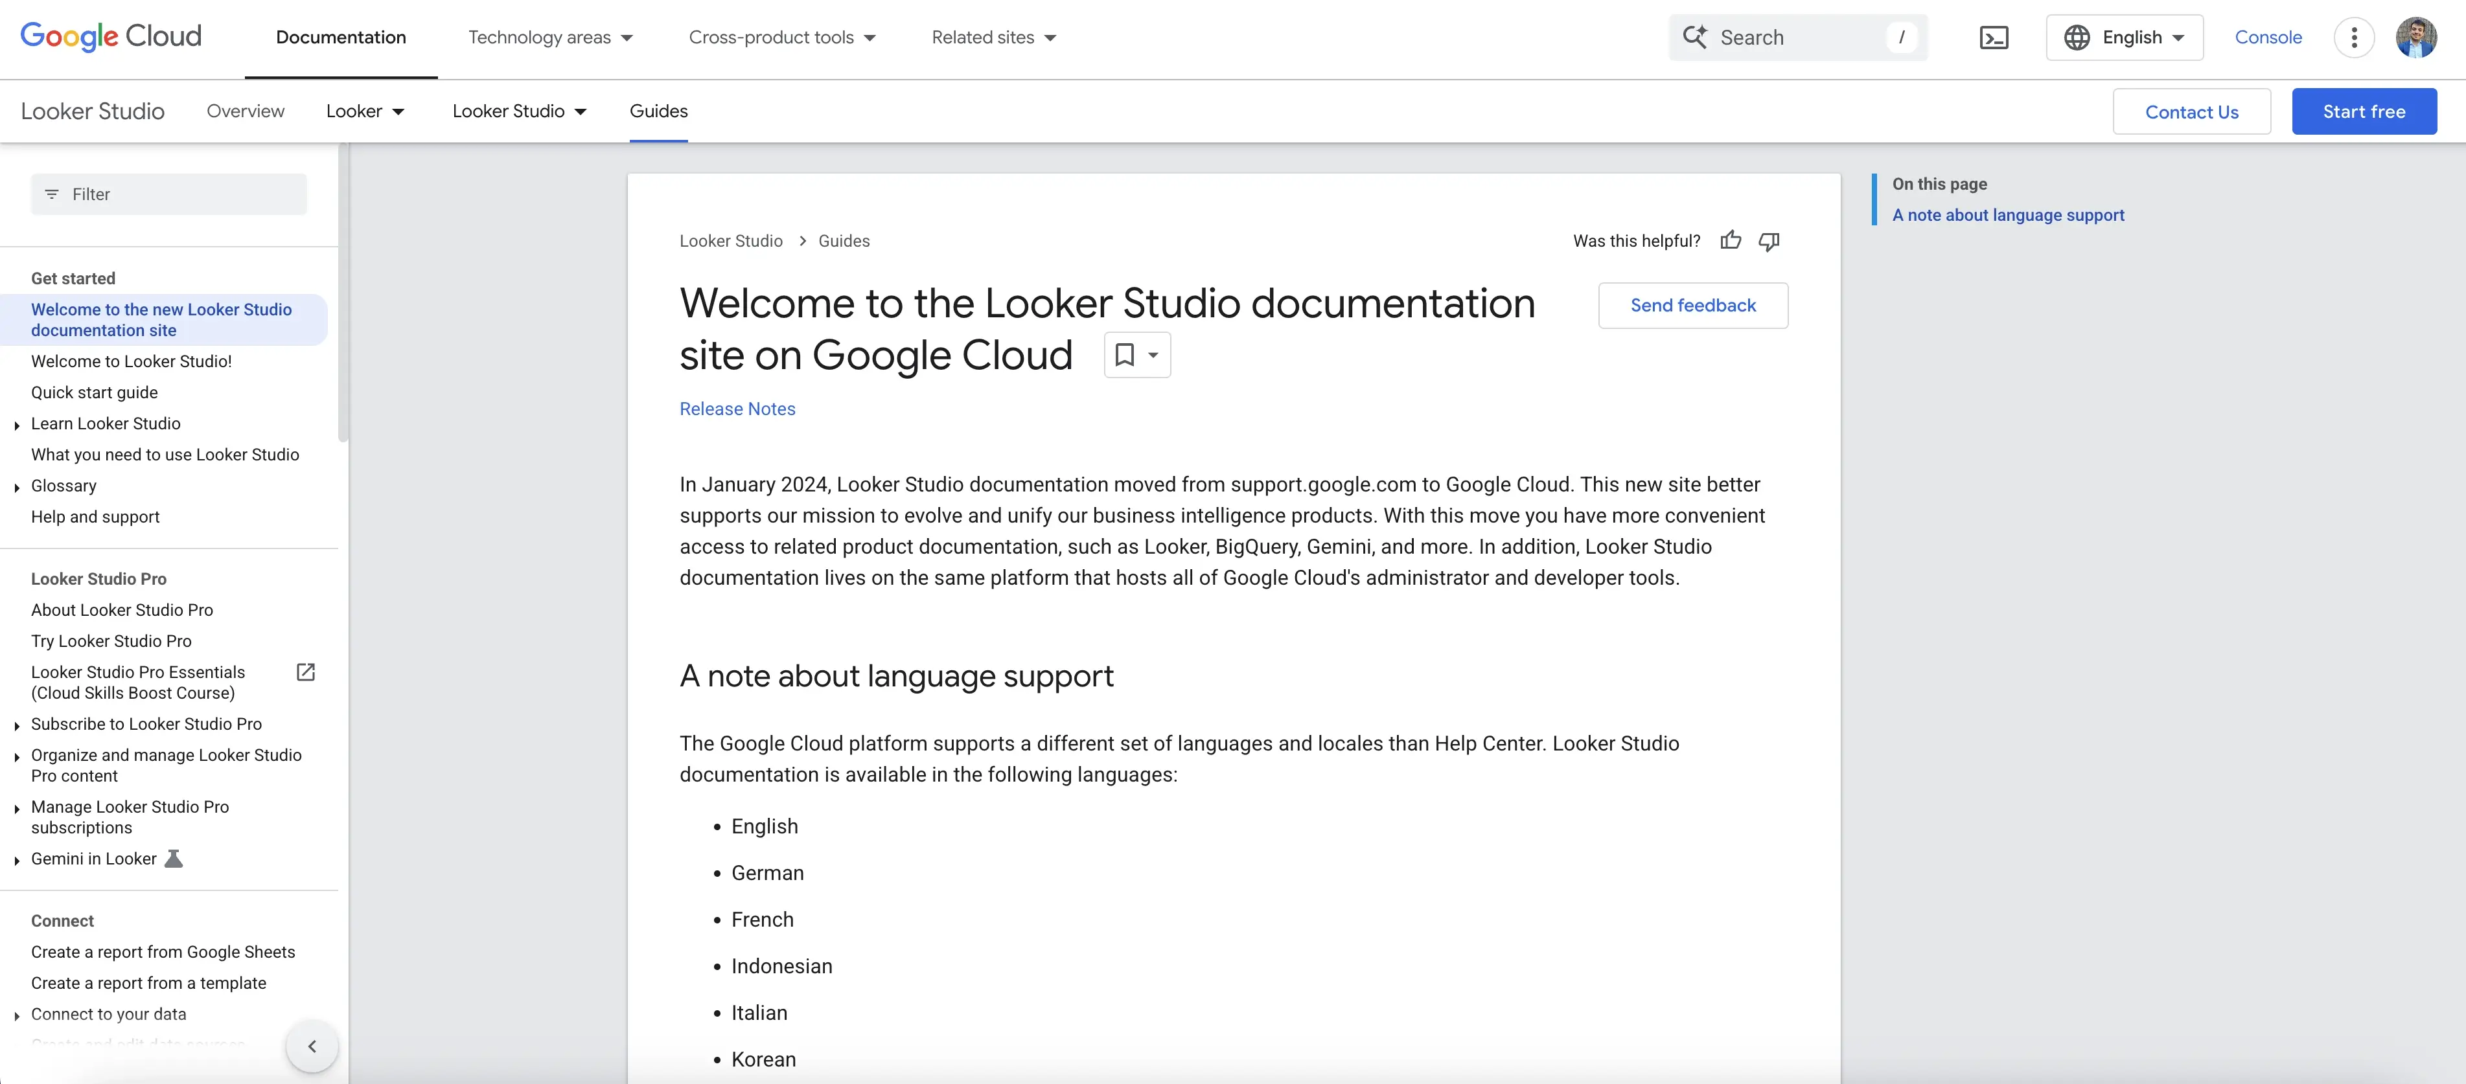Screen dimensions: 2466x1084
Task: Open the bookmark dropdown arrow
Action: [1153, 355]
